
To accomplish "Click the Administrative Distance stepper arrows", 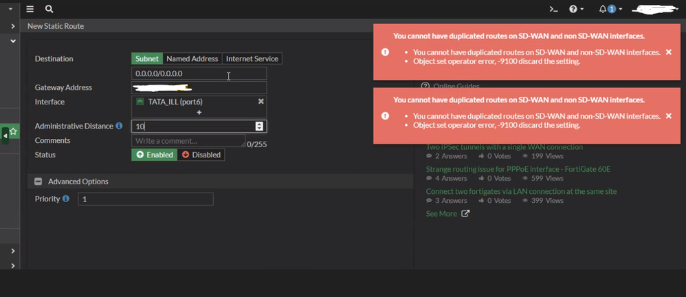I will pos(259,126).
